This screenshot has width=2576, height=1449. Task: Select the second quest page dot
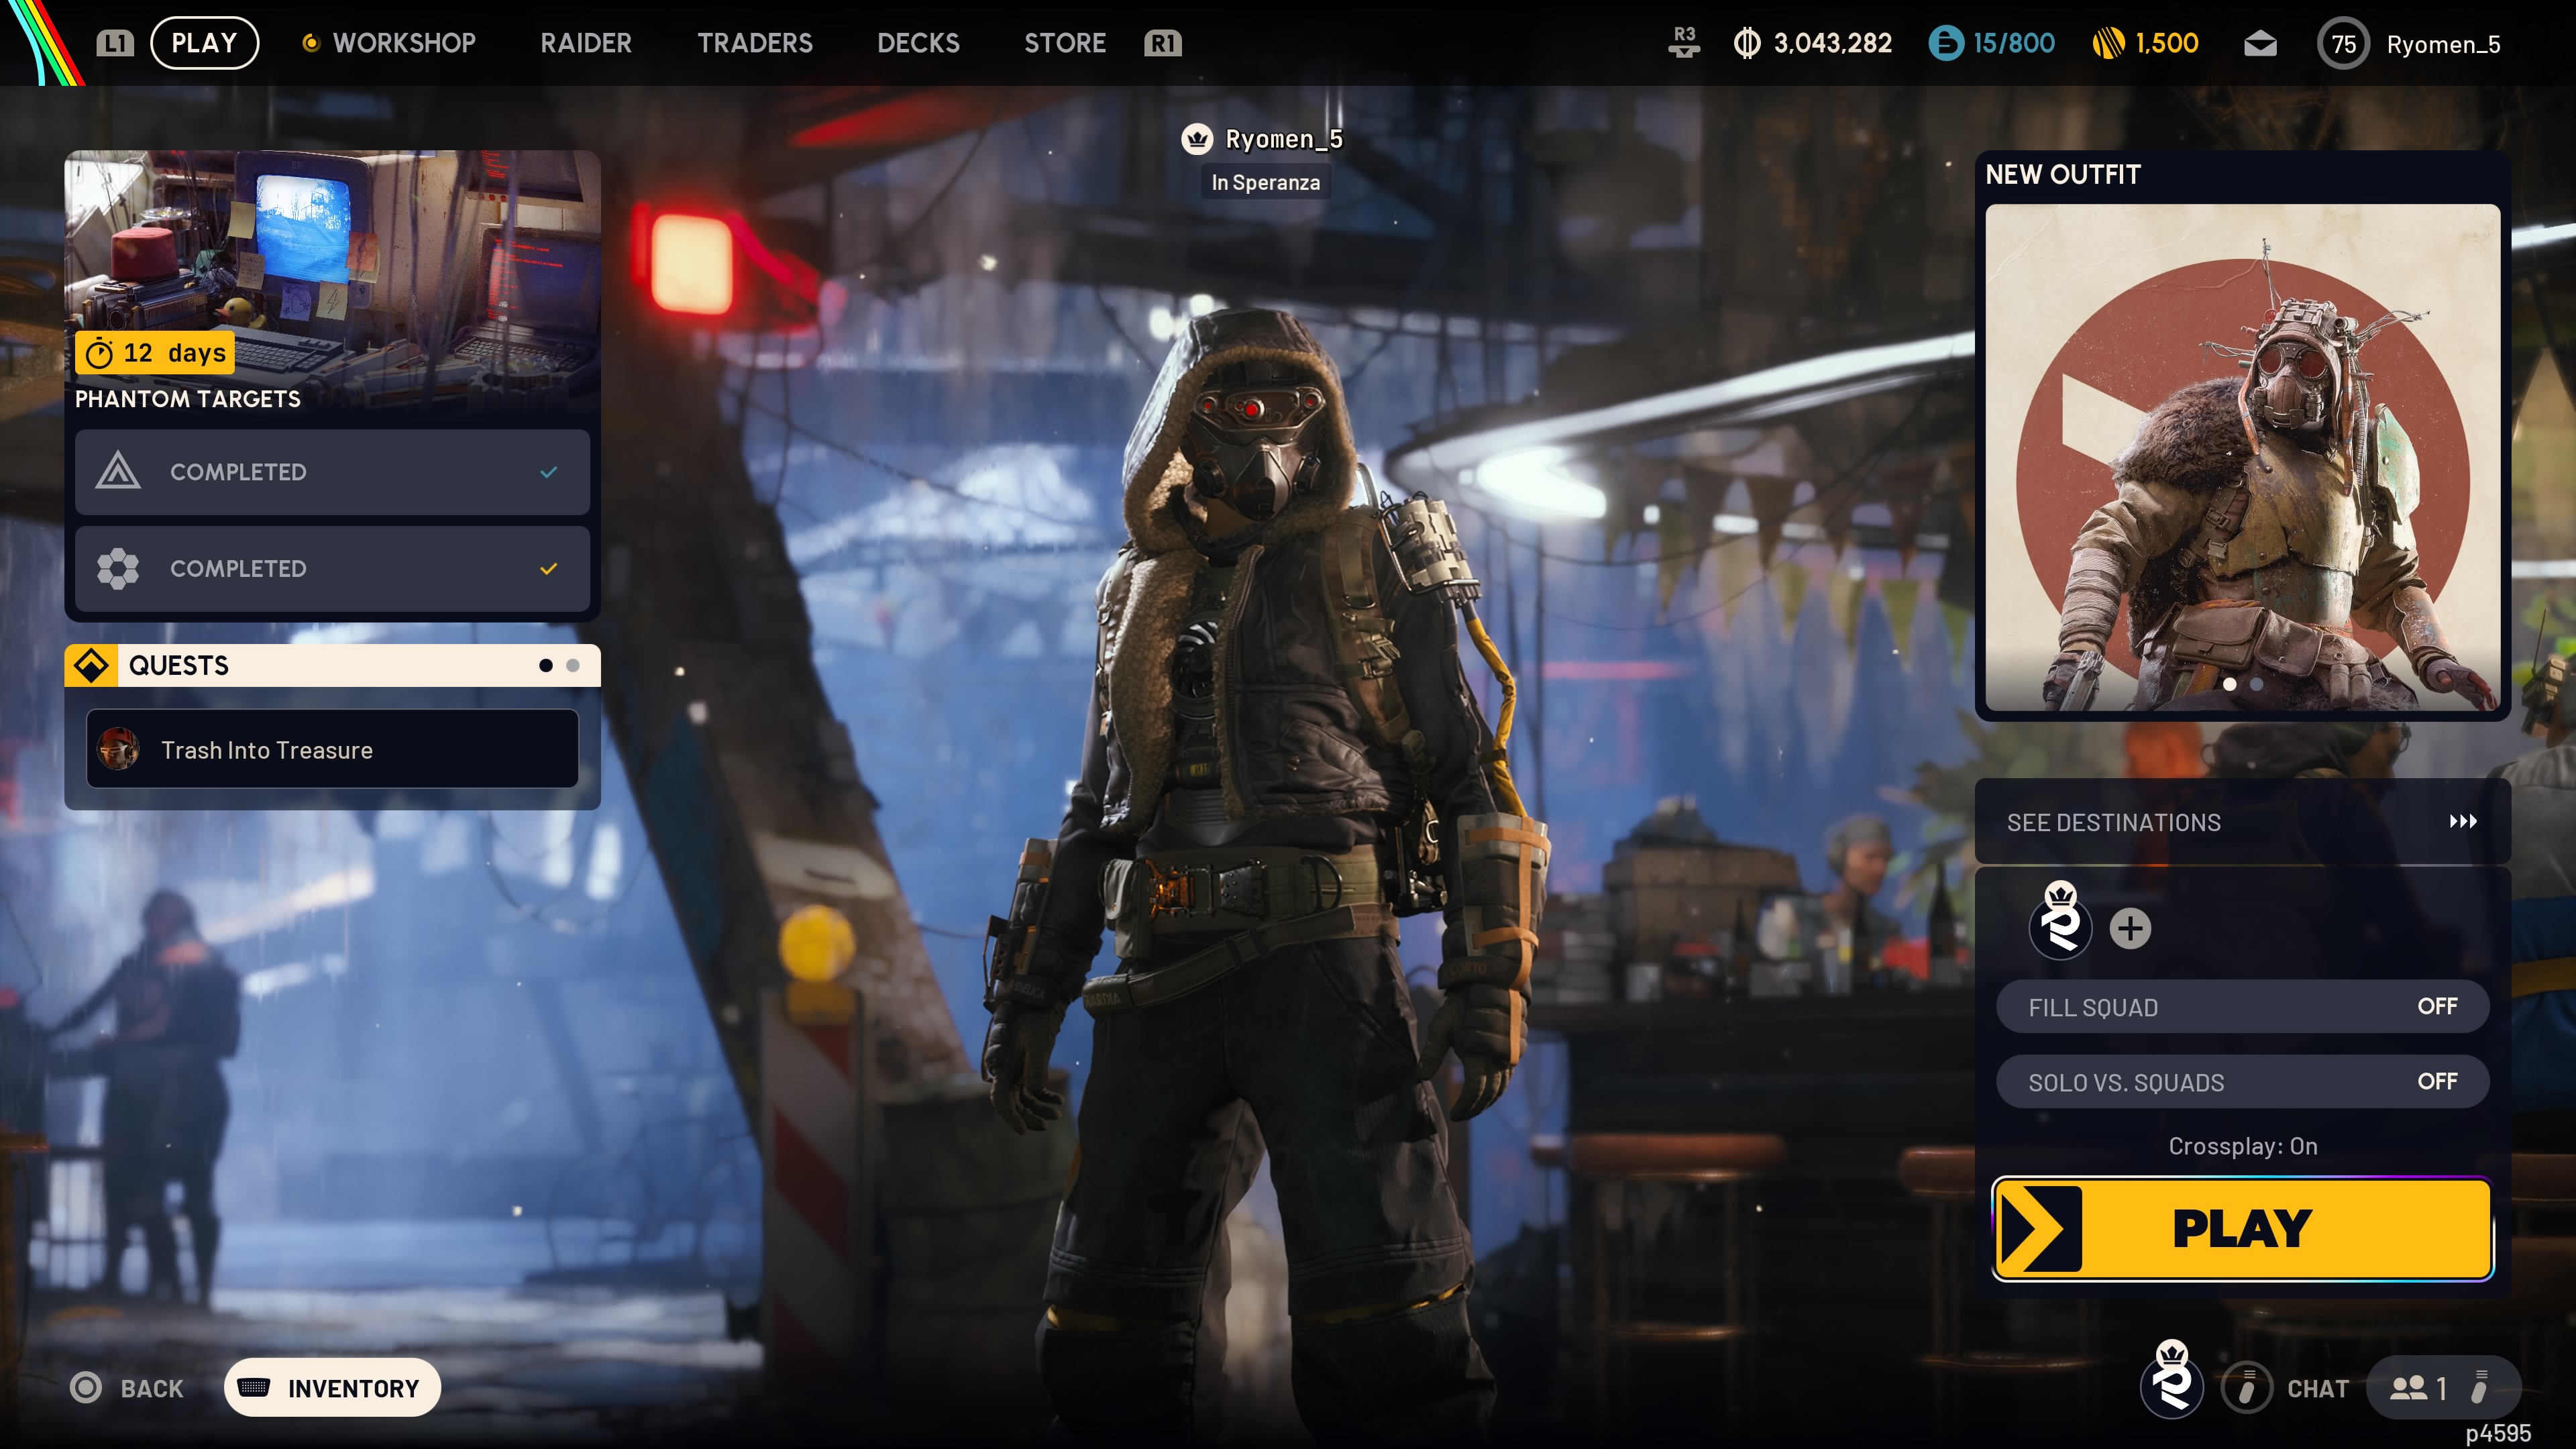(572, 665)
